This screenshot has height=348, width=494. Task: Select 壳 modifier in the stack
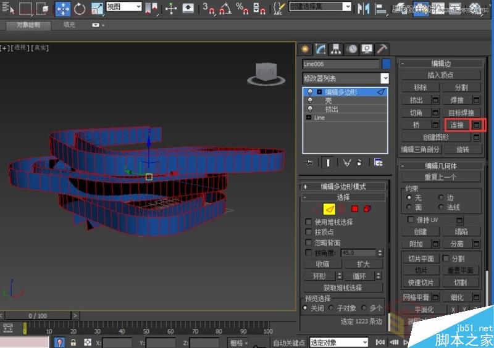pyautogui.click(x=329, y=101)
